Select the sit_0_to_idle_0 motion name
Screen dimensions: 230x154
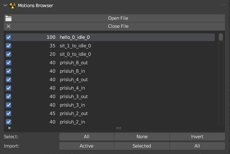(x=75, y=54)
